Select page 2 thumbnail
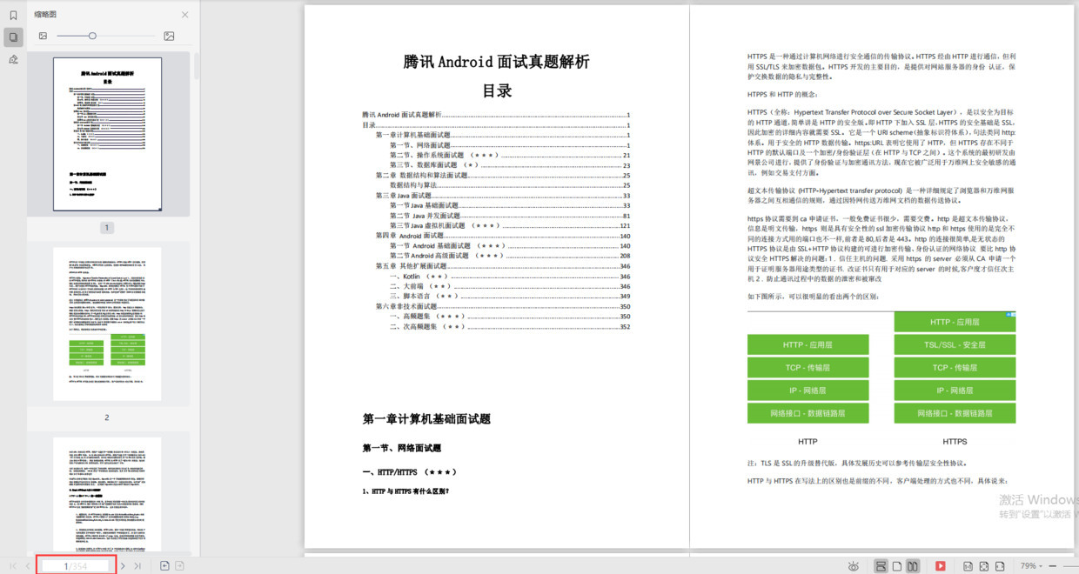Viewport: 1079px width, 574px height. point(107,324)
